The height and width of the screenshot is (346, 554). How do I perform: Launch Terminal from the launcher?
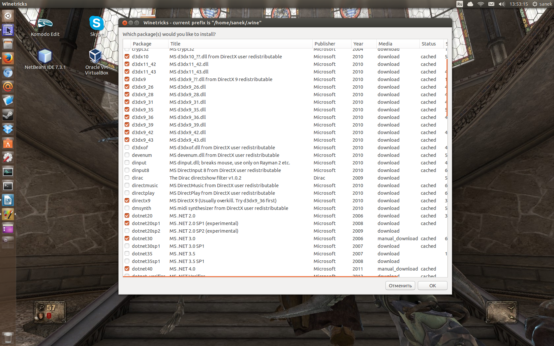click(8, 186)
